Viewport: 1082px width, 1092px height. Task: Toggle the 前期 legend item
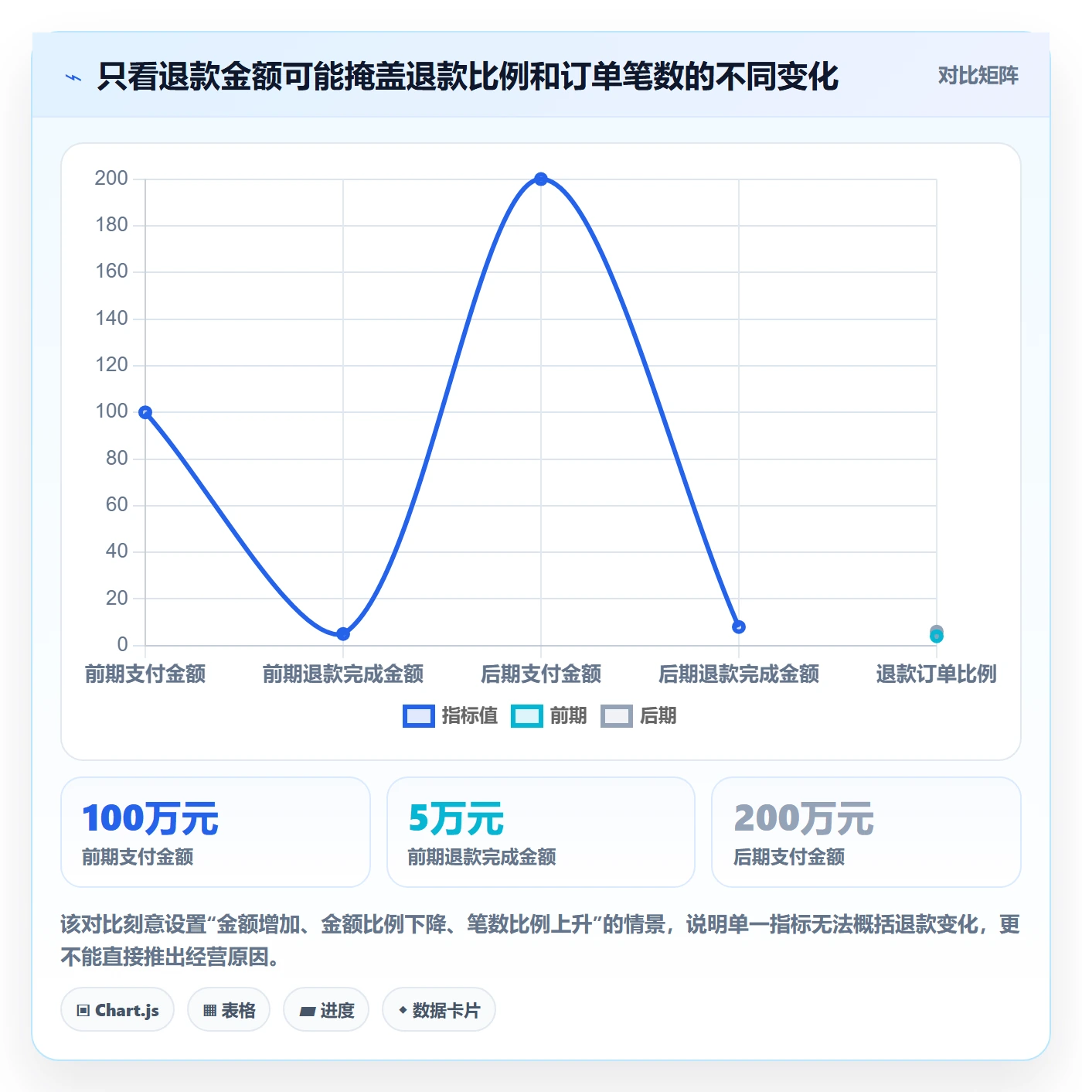(549, 716)
